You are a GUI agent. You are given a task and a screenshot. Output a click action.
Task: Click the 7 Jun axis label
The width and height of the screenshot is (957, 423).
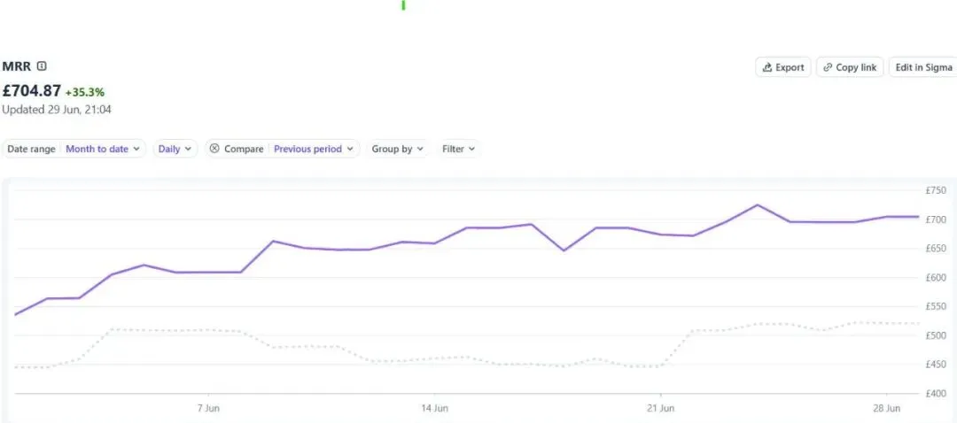click(208, 408)
